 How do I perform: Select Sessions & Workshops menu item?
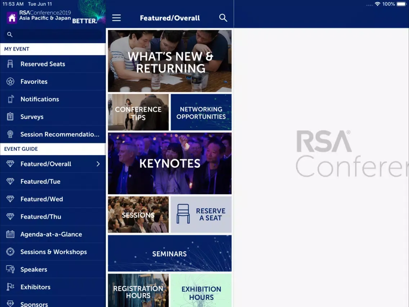(53, 252)
